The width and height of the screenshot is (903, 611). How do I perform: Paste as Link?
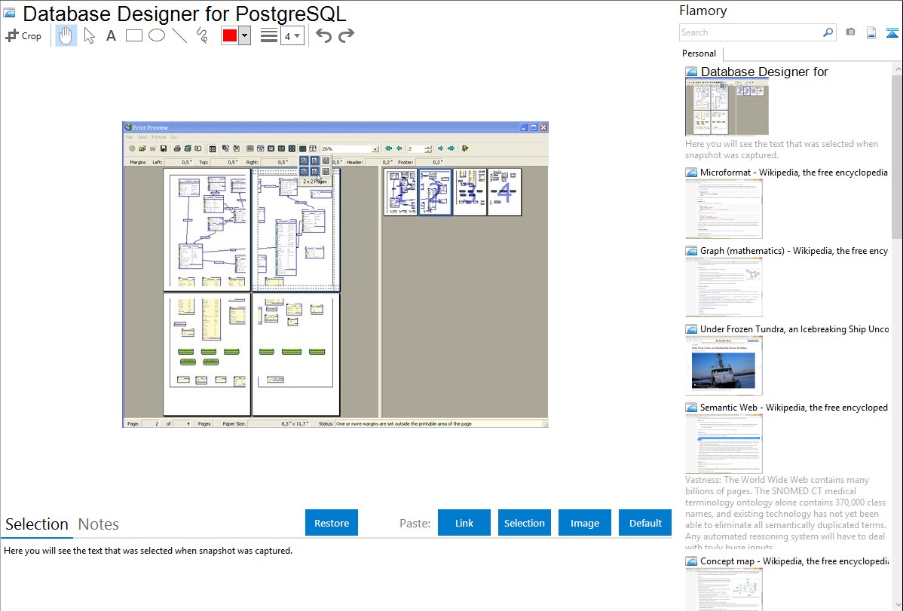point(464,523)
